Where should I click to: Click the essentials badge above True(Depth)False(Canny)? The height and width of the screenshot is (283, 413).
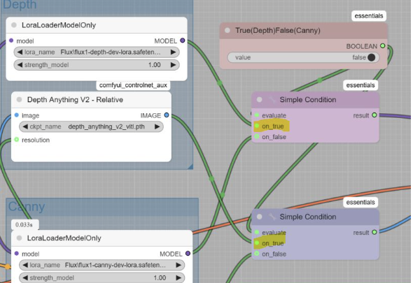click(369, 16)
